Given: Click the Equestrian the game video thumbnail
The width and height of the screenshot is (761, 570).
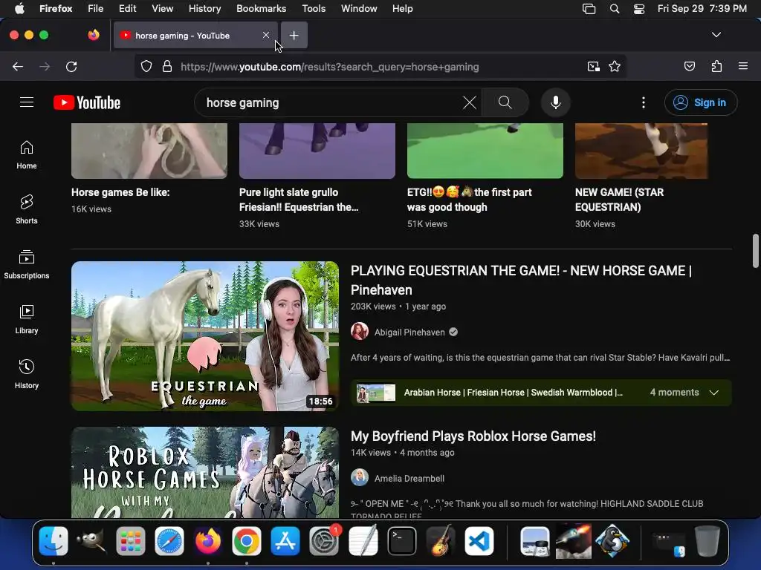Looking at the screenshot, I should (205, 336).
